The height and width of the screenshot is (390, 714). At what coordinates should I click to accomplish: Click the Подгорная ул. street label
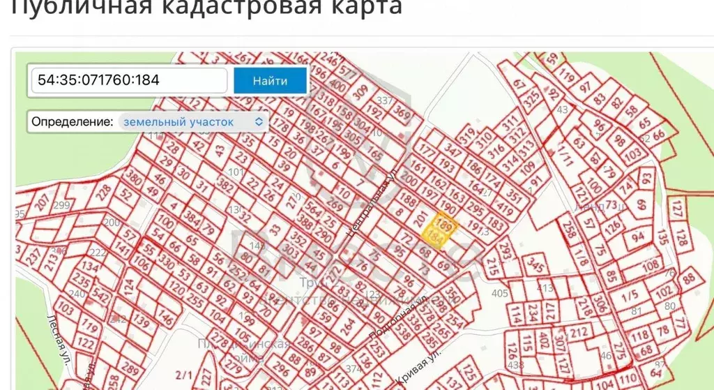point(398,317)
